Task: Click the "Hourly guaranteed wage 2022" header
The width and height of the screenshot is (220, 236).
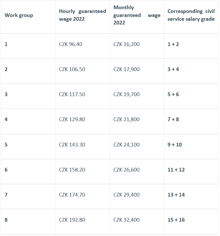Action: point(82,15)
